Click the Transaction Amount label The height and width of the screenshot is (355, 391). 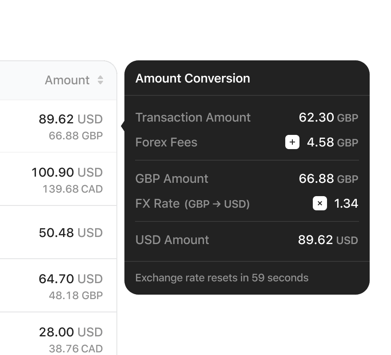pos(193,118)
